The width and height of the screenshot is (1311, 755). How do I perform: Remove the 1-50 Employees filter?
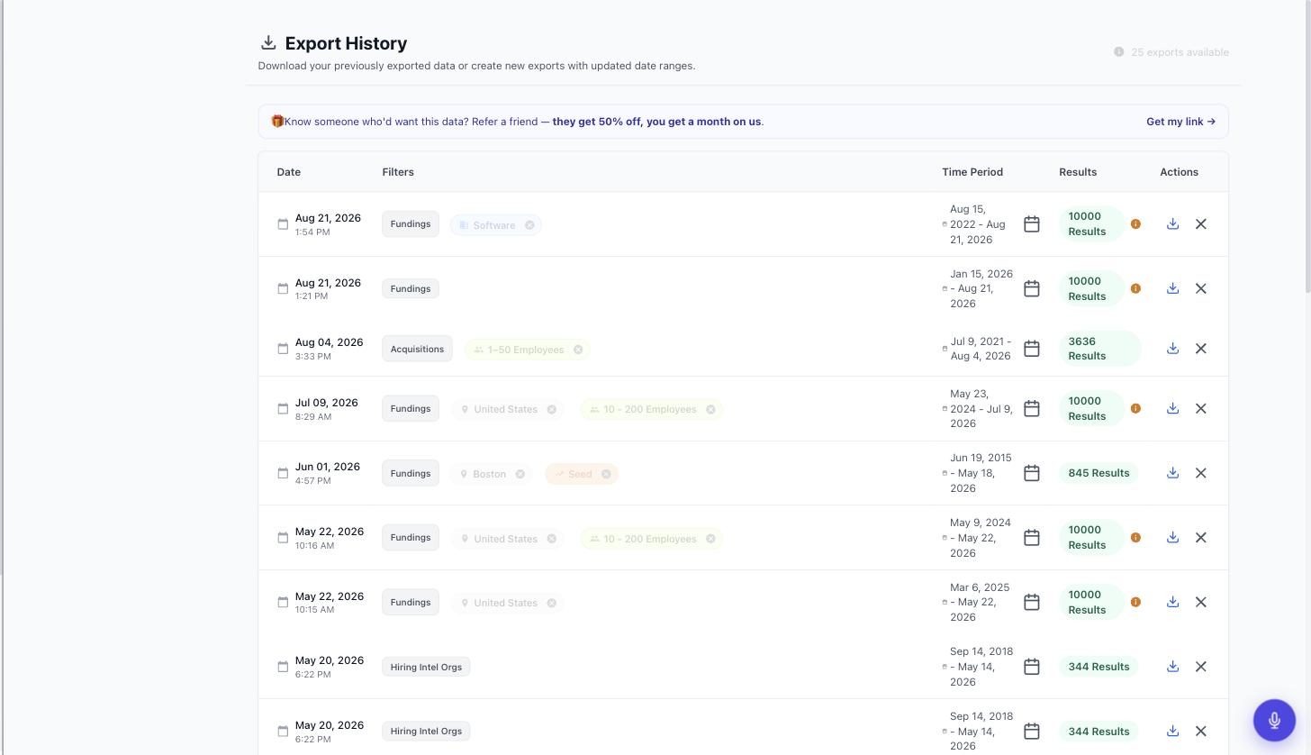pos(578,350)
